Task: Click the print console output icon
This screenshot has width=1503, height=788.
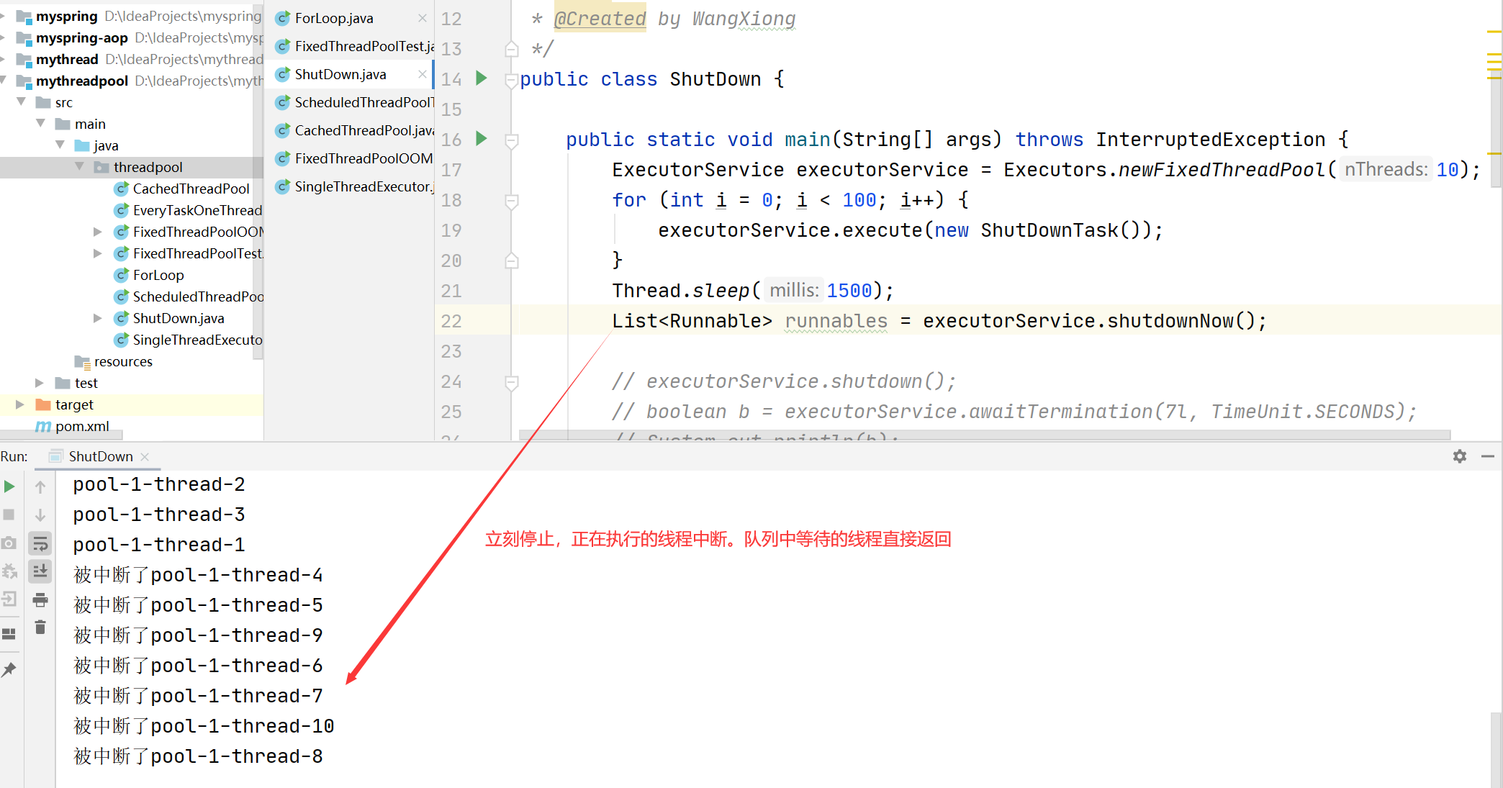Action: (40, 599)
